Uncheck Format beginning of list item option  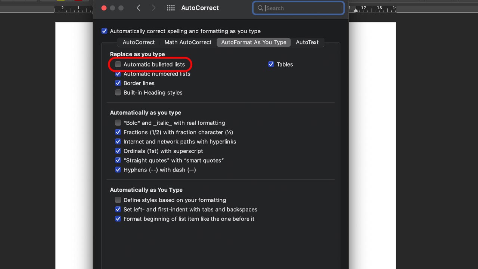pos(118,219)
